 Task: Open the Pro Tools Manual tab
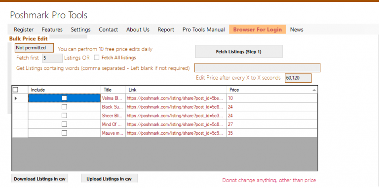tap(203, 30)
